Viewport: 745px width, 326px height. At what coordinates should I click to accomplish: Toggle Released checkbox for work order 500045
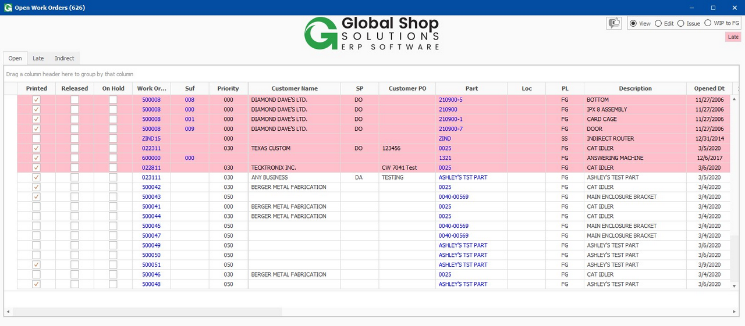(74, 226)
